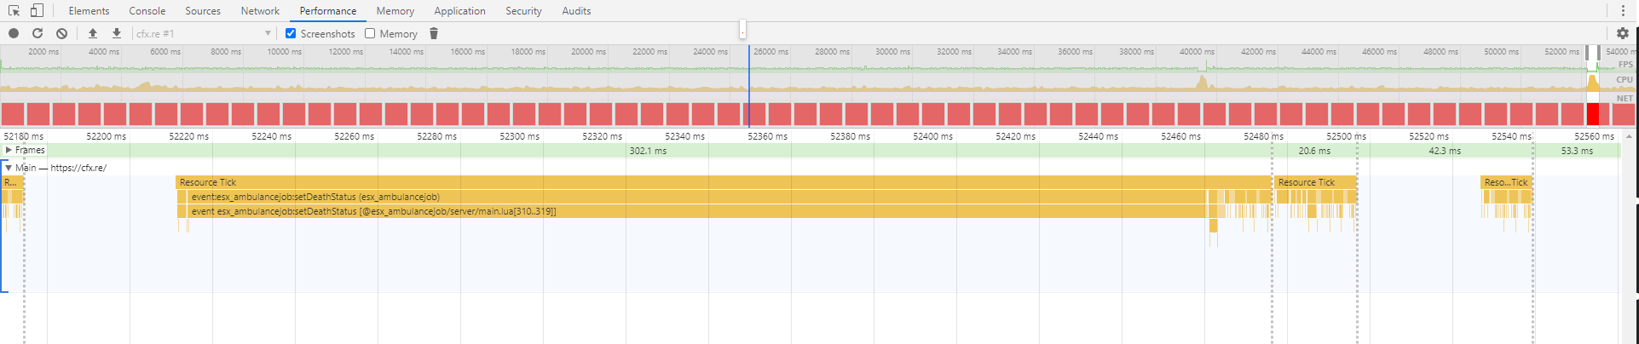The width and height of the screenshot is (1639, 344).
Task: Click the bright red frame in the overview strip
Action: pos(1592,114)
